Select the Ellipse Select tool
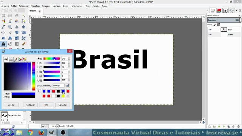The image size is (242, 136). pos(10,15)
